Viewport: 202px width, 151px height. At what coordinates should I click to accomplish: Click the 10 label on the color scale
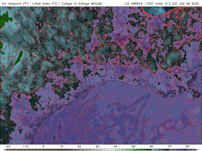click(61, 146)
